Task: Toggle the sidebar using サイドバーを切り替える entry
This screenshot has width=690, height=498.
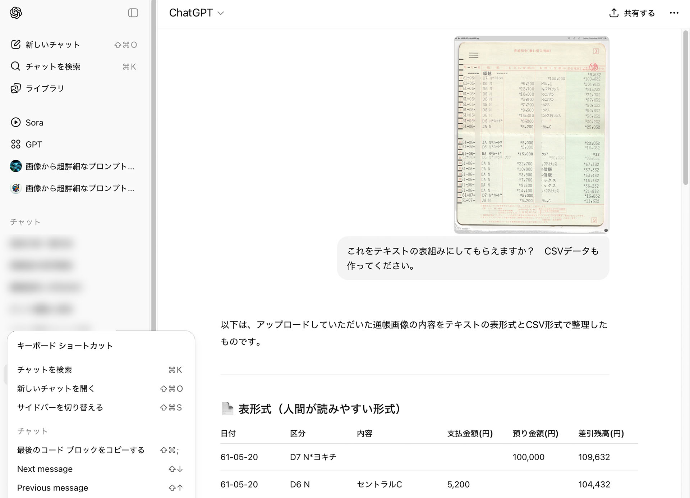Action: [60, 407]
